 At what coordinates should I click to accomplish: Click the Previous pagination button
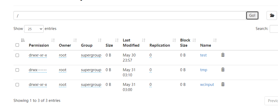click(271, 101)
